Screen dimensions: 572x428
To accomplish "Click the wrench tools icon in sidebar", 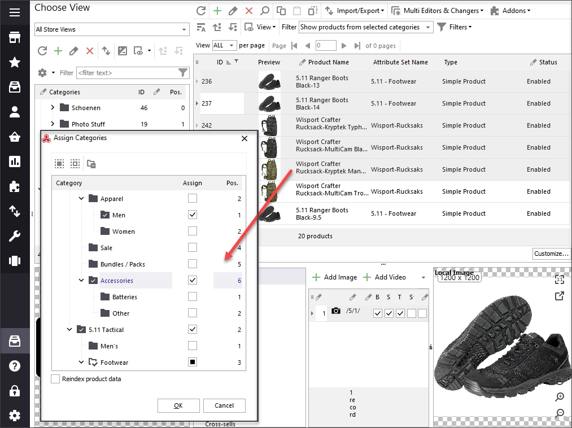I will (15, 236).
